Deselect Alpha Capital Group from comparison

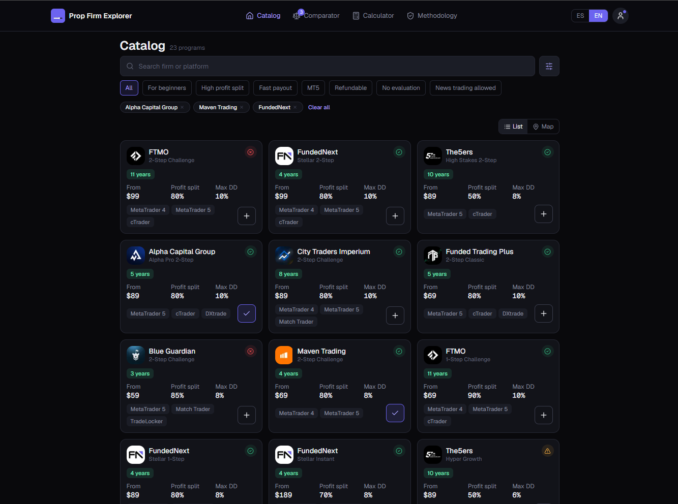coord(247,313)
